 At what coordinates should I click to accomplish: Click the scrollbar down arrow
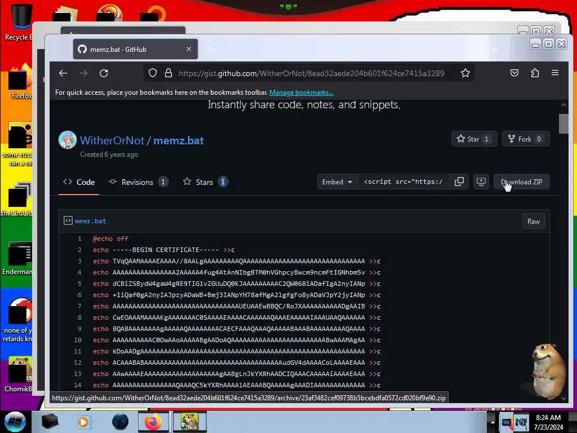click(x=563, y=399)
